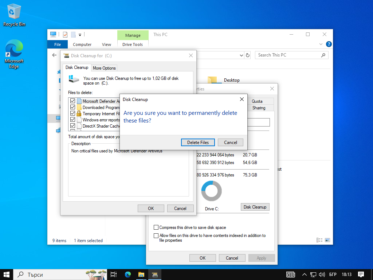The width and height of the screenshot is (373, 280).
Task: Open the notification center icon
Action: pyautogui.click(x=361, y=275)
